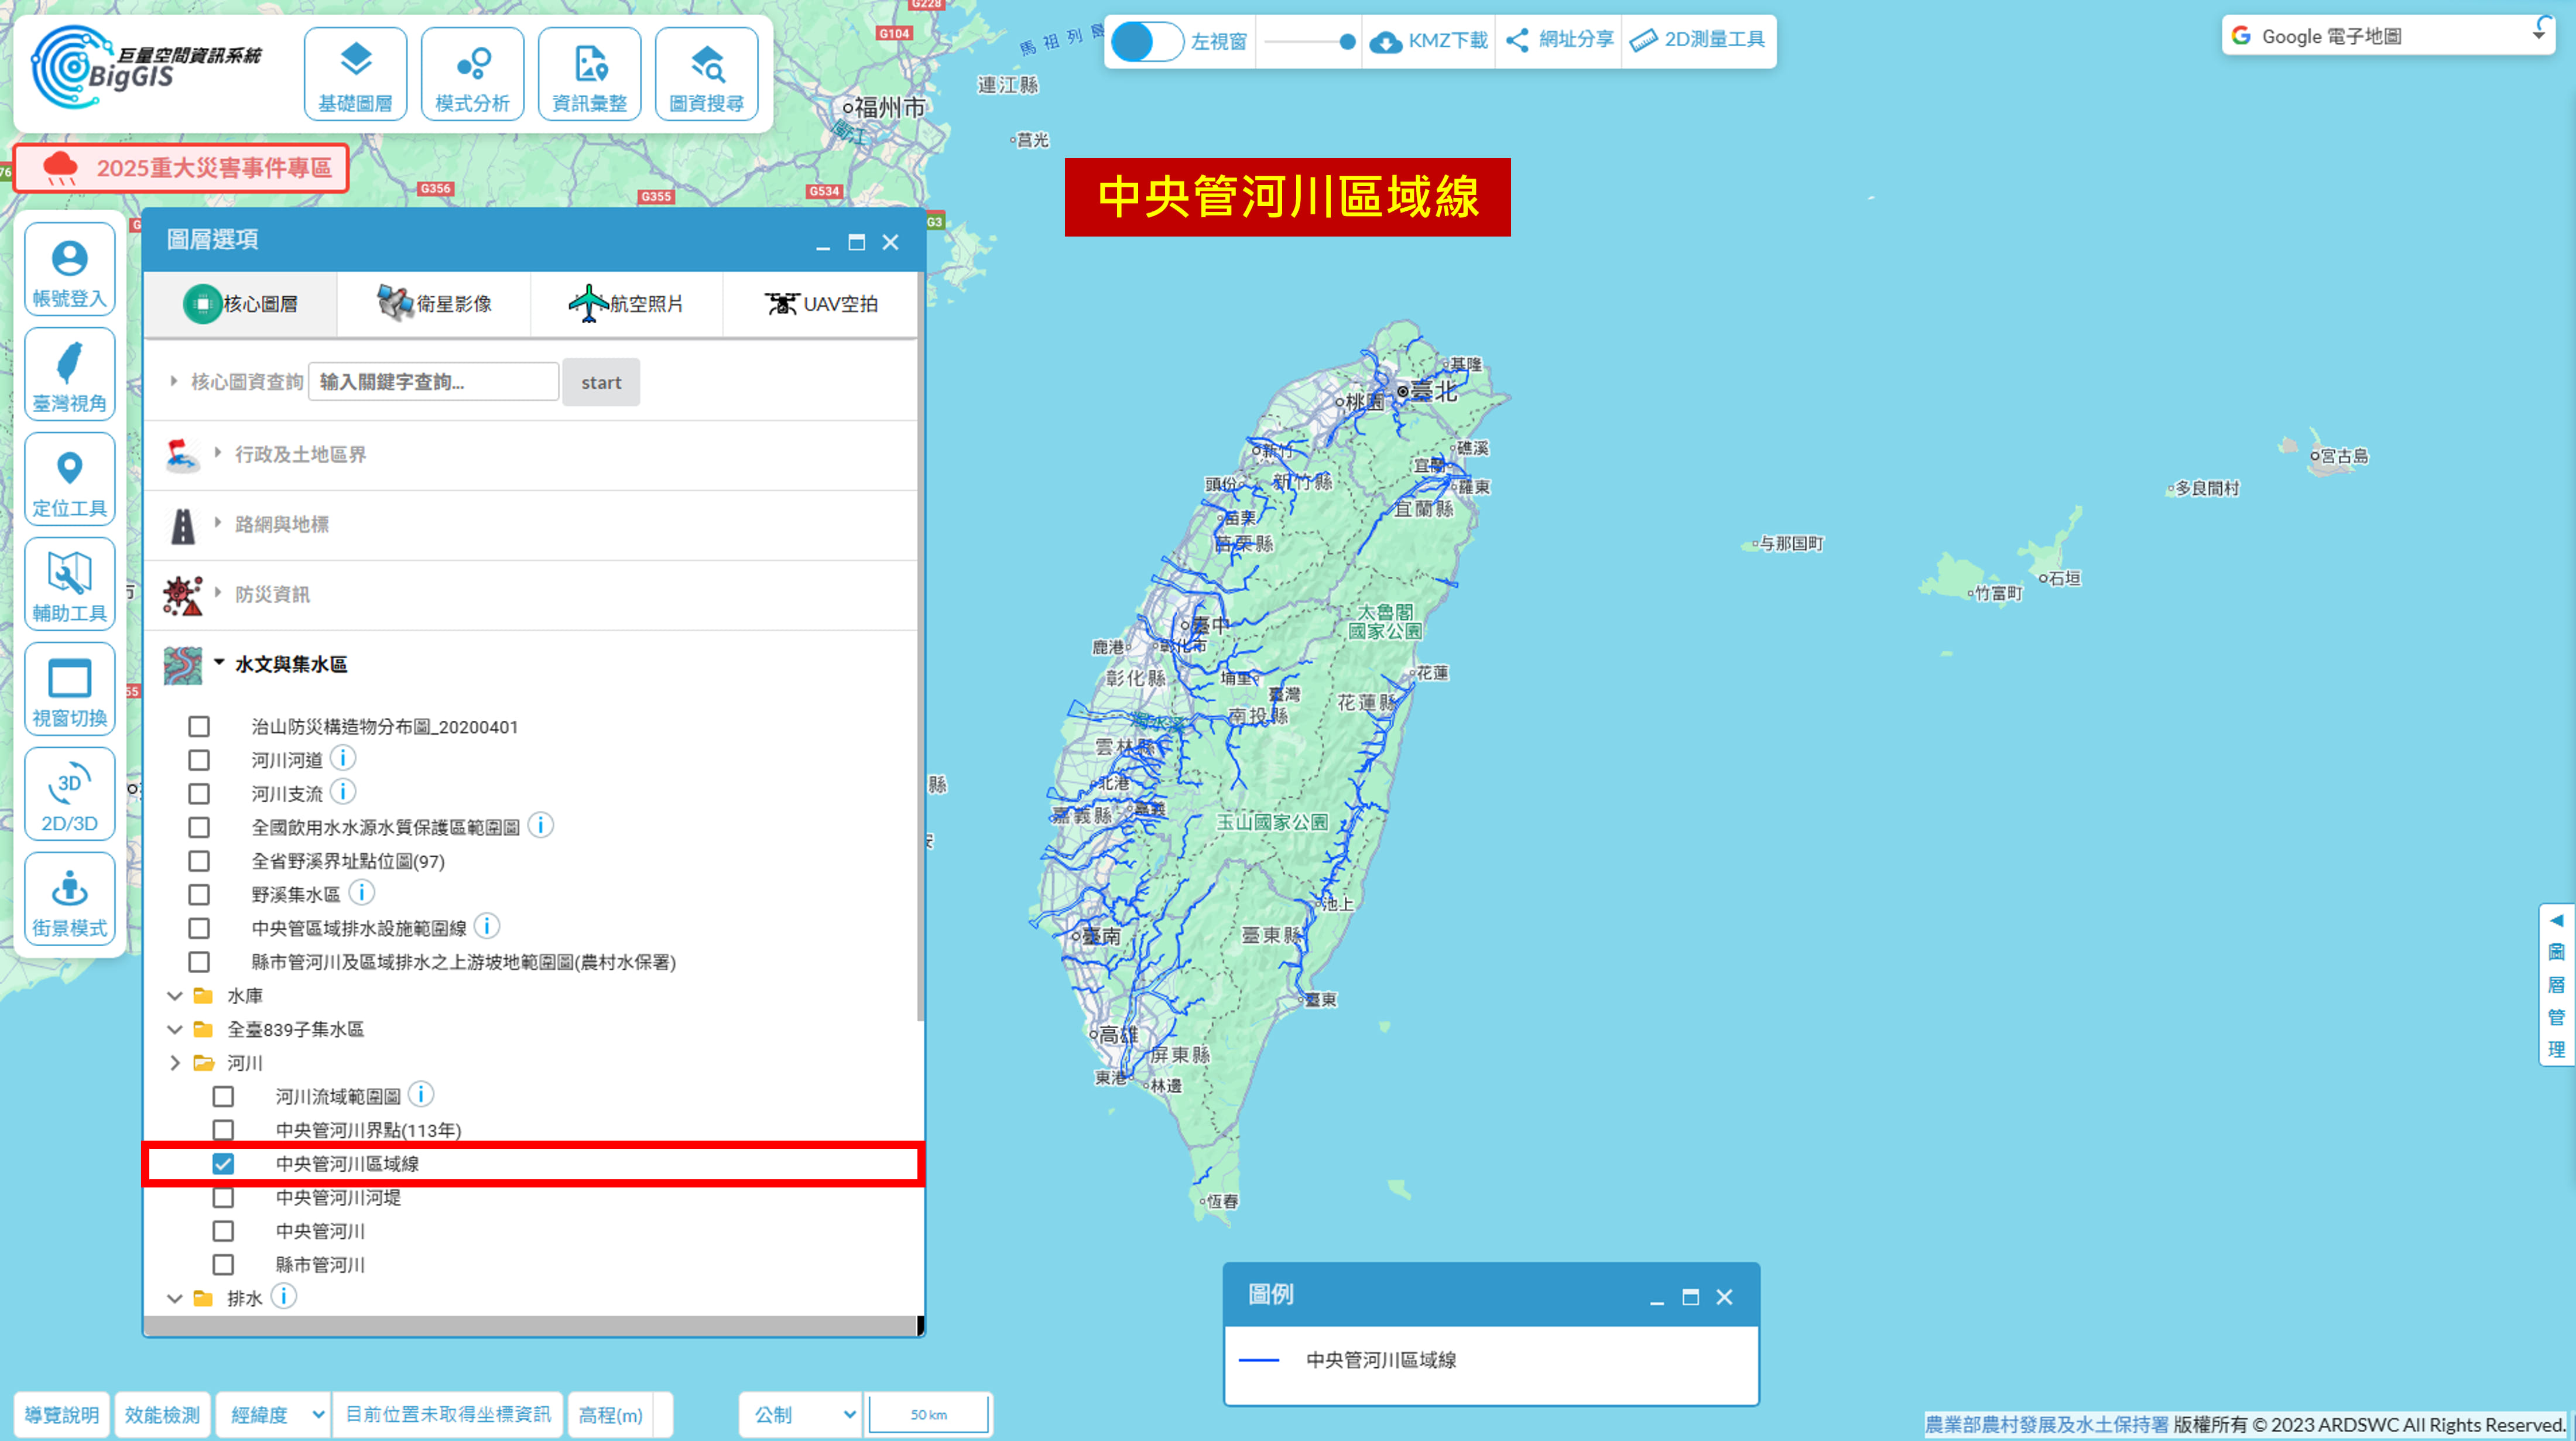Select the UAV空拍 tab
This screenshot has width=2576, height=1441.
[820, 304]
